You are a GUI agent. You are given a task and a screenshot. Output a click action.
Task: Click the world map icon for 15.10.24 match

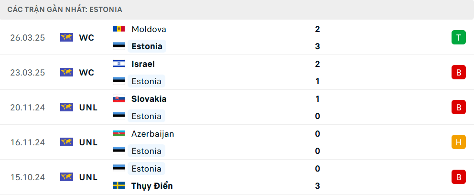click(66, 177)
